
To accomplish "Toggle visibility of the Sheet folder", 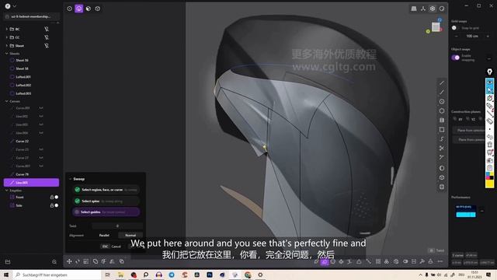I will pos(47,46).
